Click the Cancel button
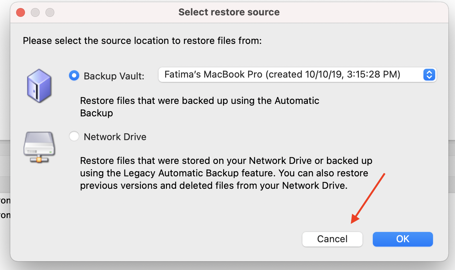Image resolution: width=455 pixels, height=270 pixels. pos(332,239)
